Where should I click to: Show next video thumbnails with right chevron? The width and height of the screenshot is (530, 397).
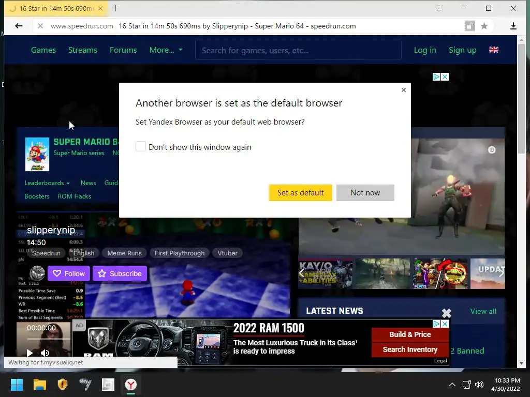coord(501,274)
